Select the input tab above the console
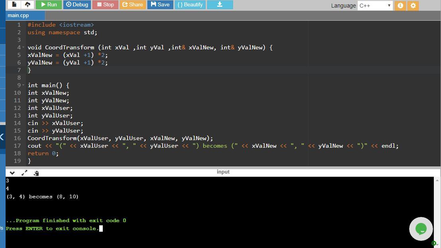The image size is (441, 248). click(x=223, y=172)
